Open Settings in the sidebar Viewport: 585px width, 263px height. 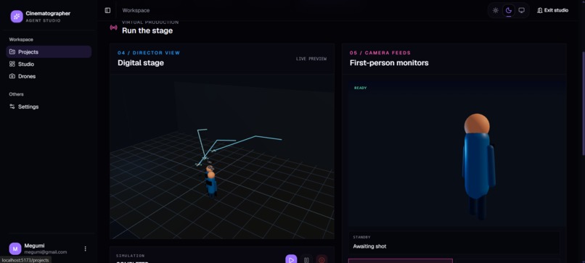(49, 107)
